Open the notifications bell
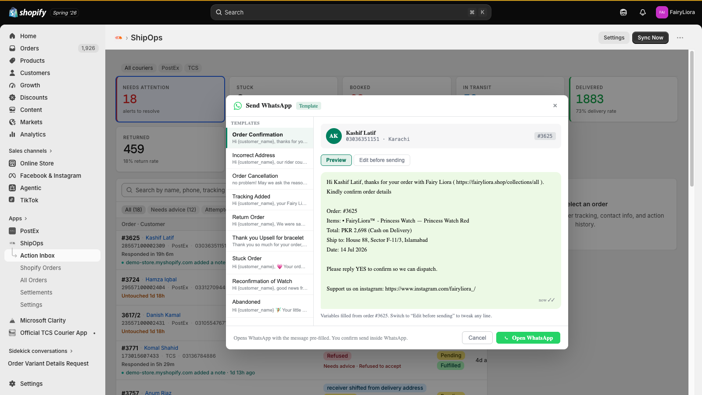Image resolution: width=702 pixels, height=395 pixels. (x=643, y=12)
